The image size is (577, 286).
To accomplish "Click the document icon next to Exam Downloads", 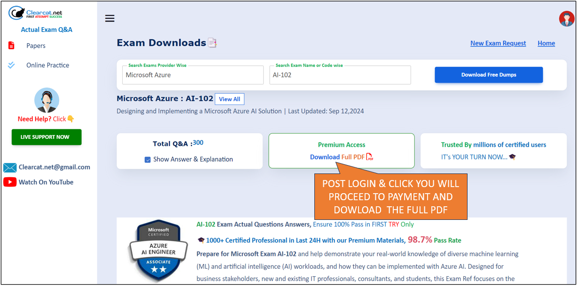I will (x=212, y=43).
